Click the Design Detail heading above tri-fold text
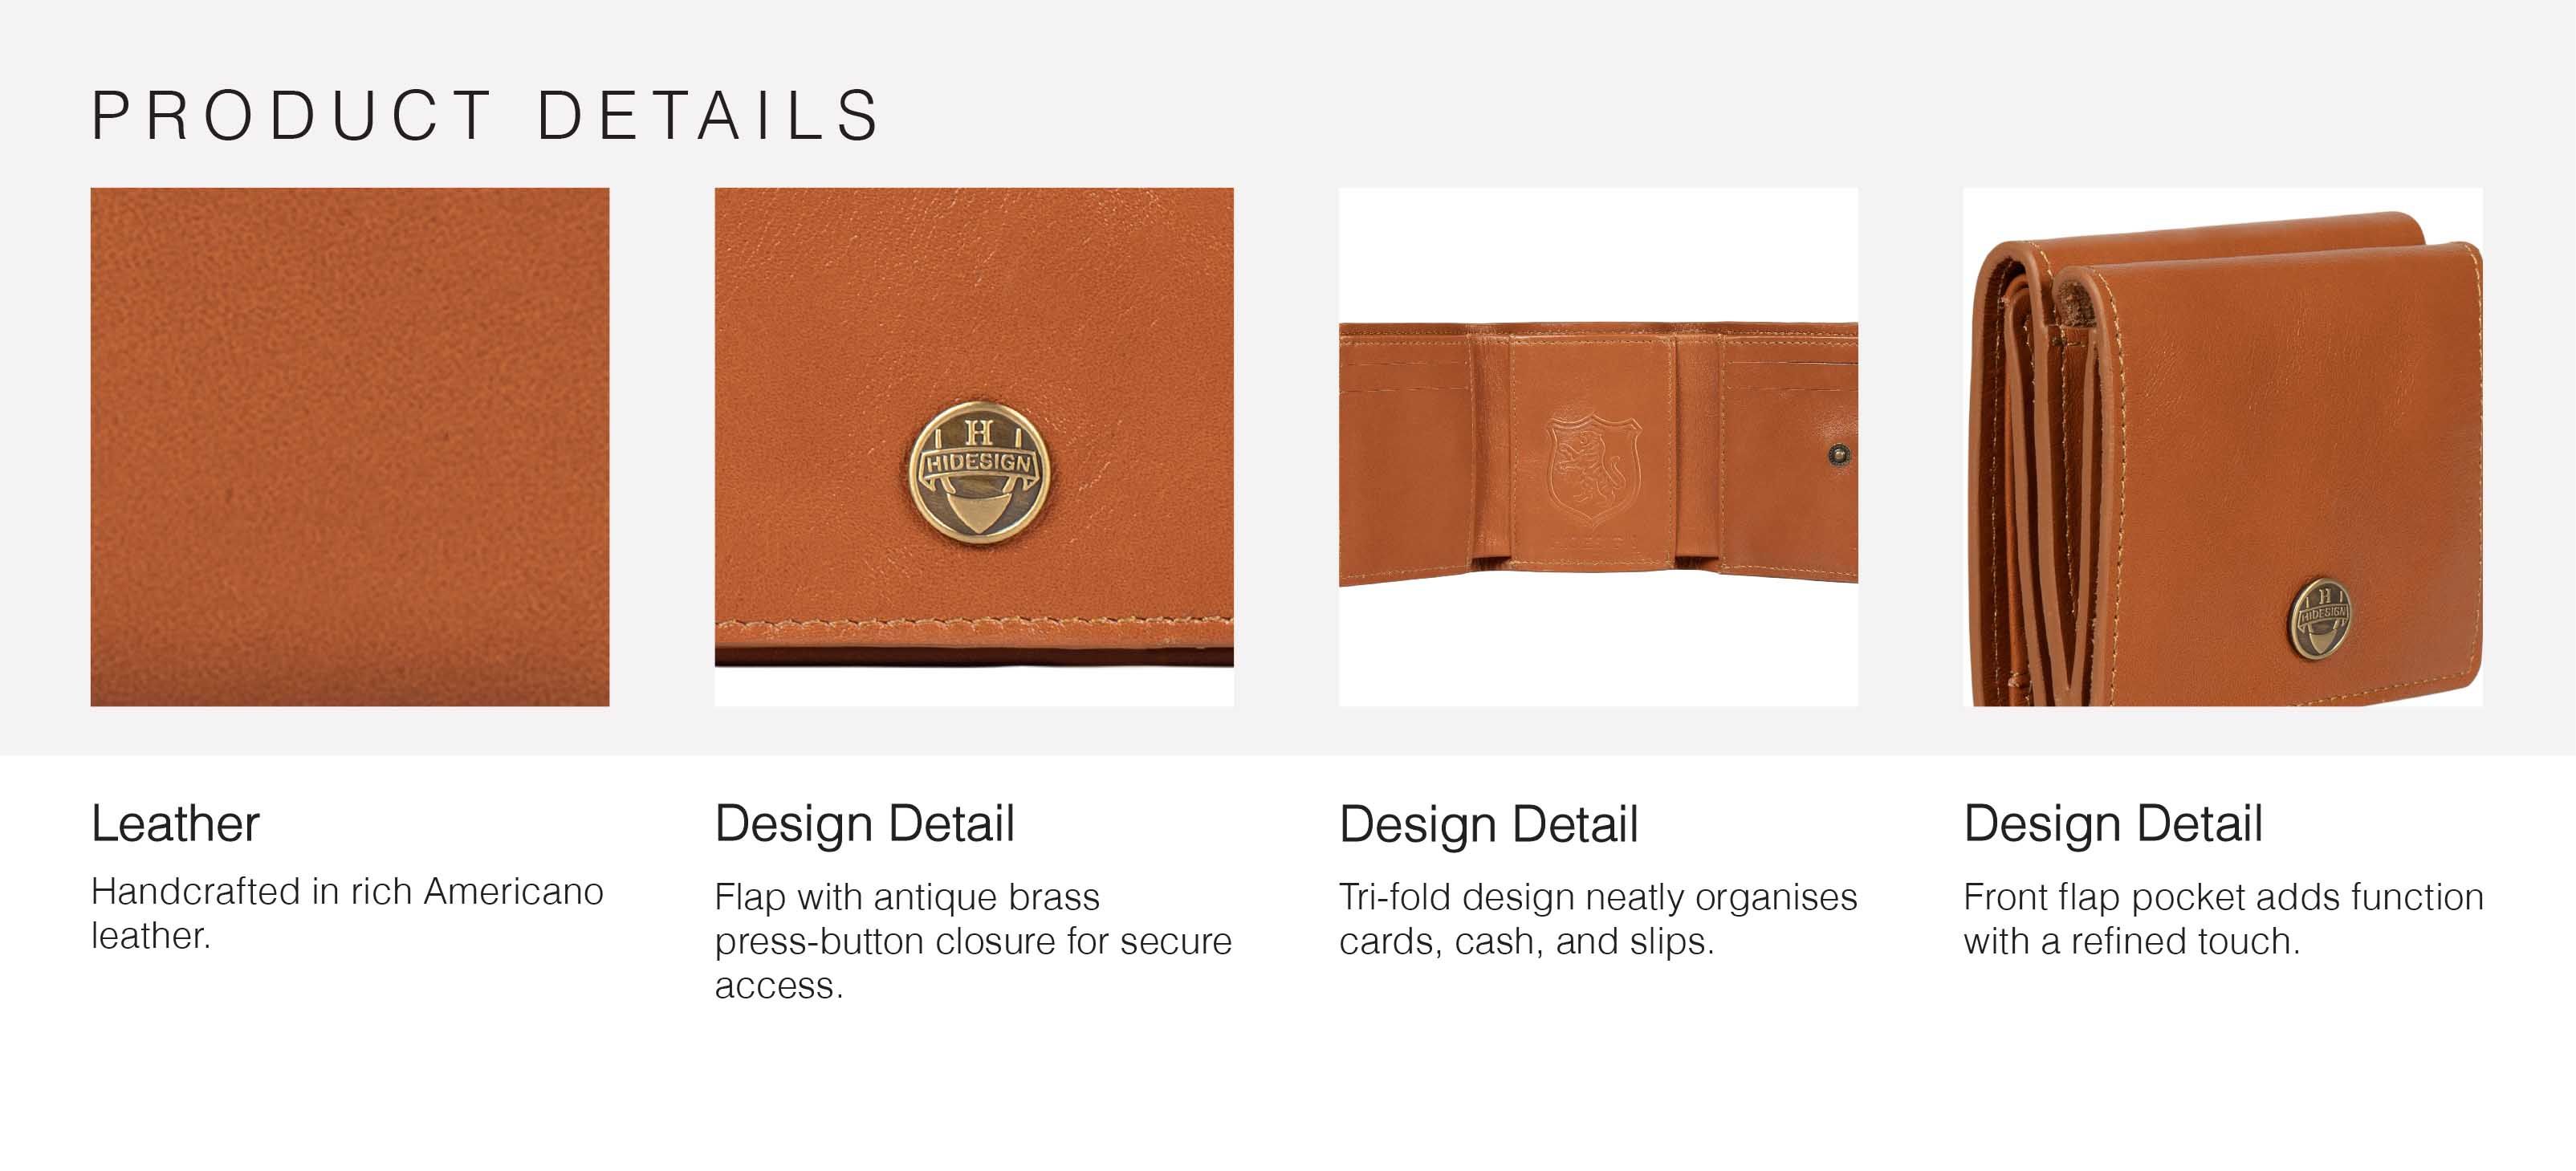The image size is (2576, 1171). [1489, 824]
